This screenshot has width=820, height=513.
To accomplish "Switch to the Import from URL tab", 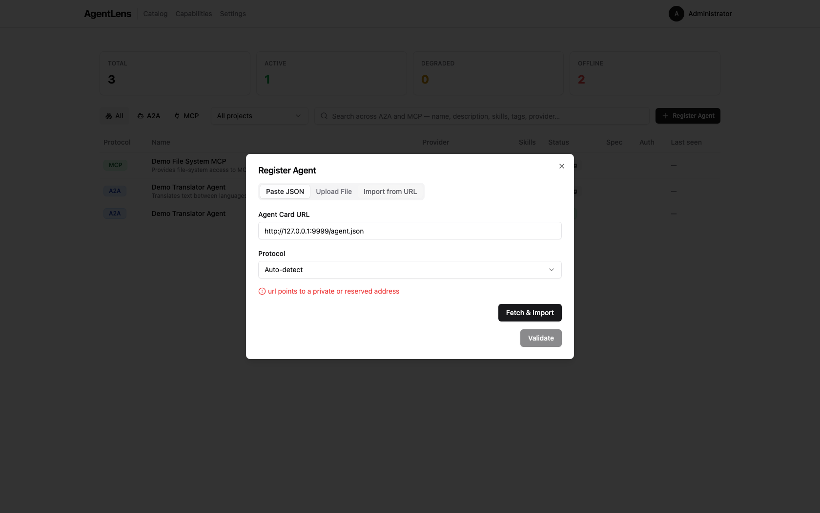I will click(390, 192).
